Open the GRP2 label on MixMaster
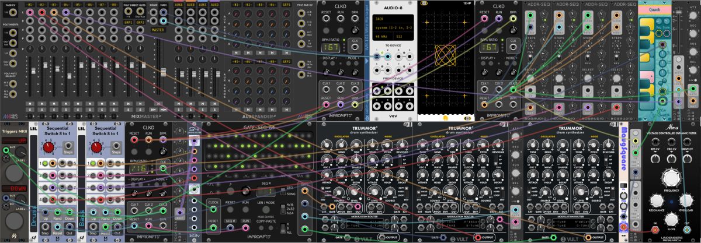The image size is (701, 243). [140, 22]
